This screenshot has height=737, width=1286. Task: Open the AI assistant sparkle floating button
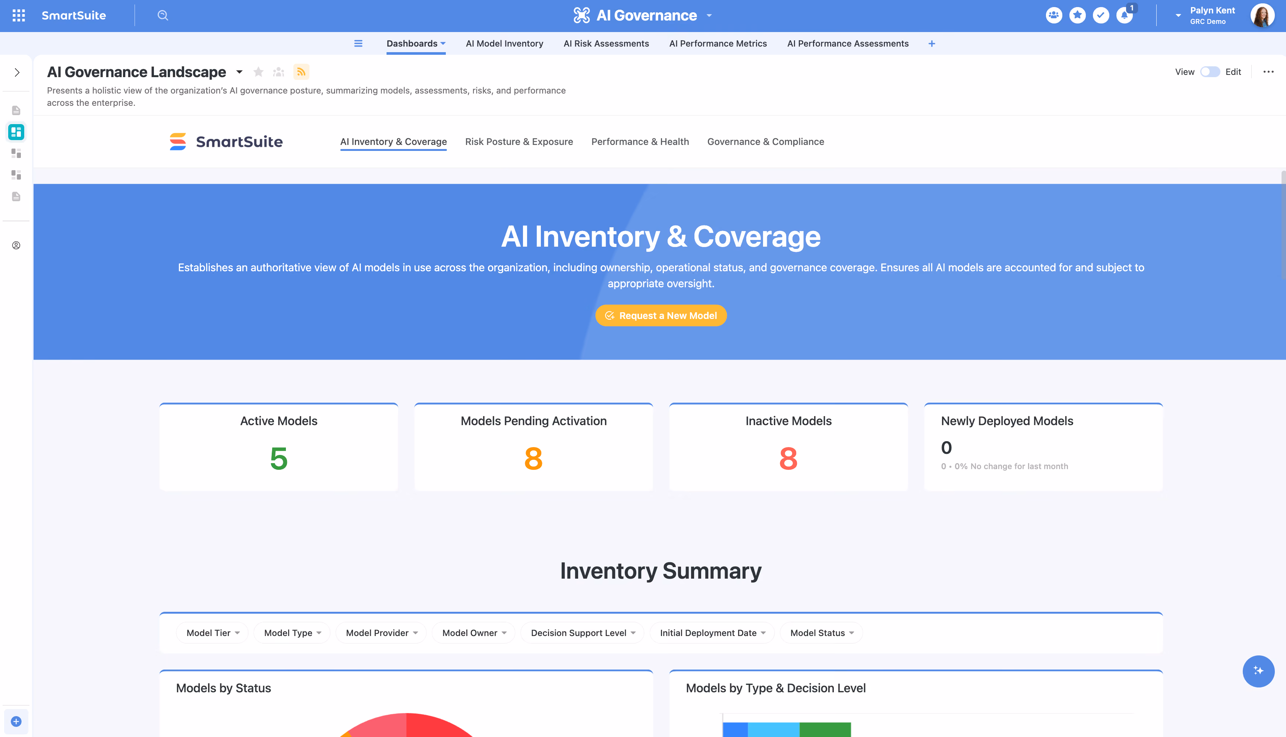(1258, 671)
